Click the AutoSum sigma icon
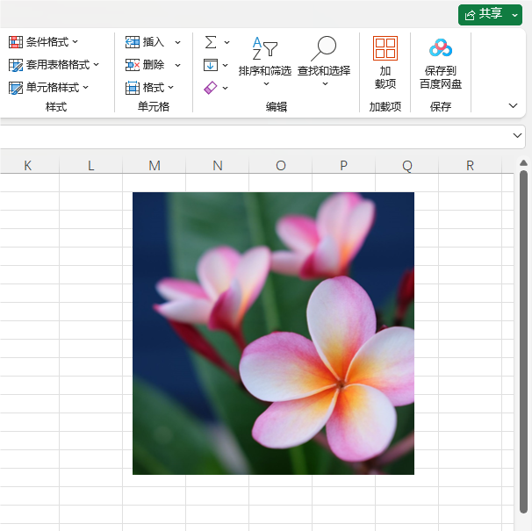532x531 pixels. [211, 42]
